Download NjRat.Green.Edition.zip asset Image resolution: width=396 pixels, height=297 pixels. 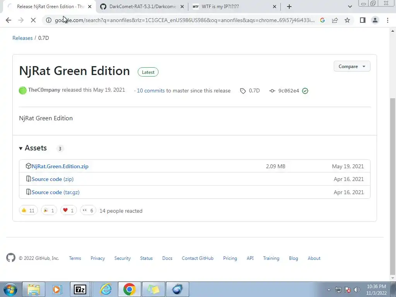(x=60, y=166)
